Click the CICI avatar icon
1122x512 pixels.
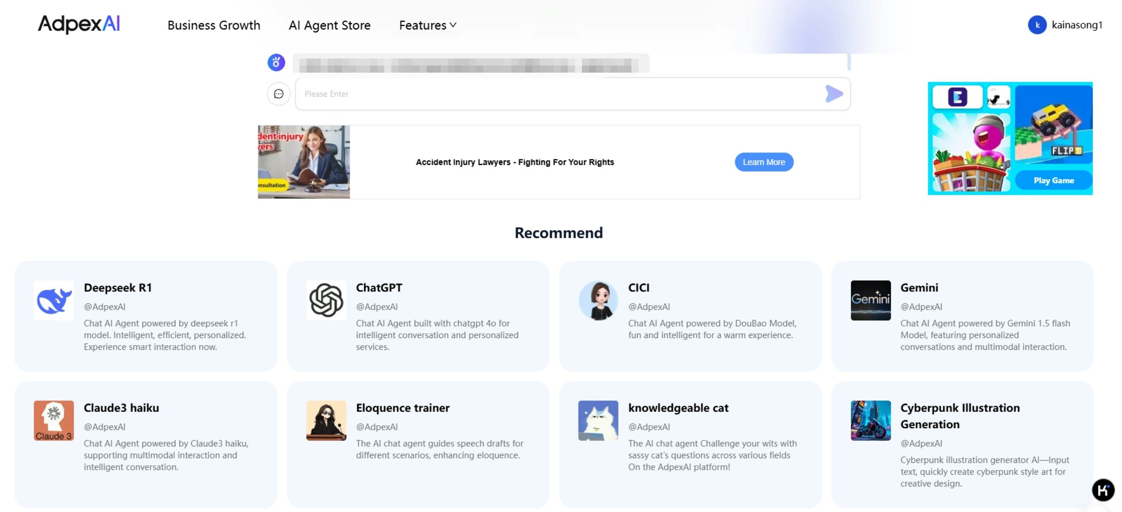click(598, 301)
